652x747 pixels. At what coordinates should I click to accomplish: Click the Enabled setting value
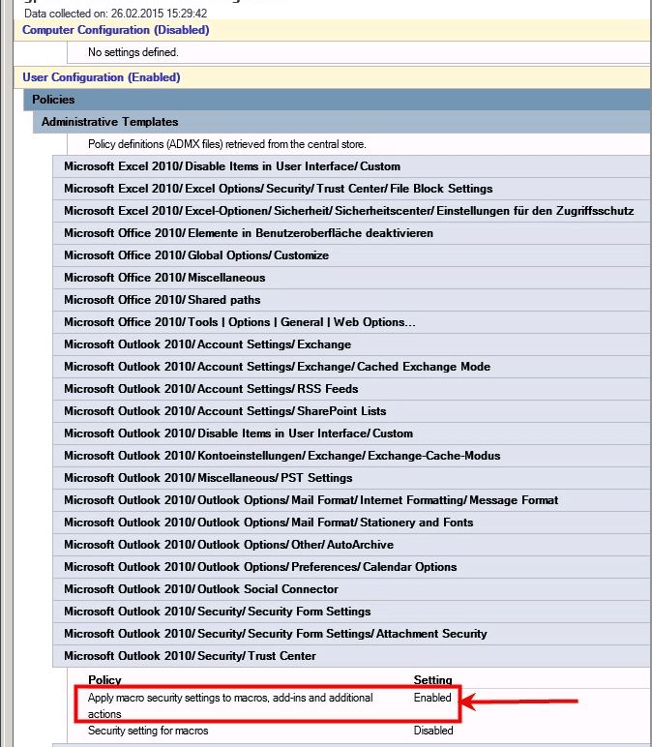pos(432,698)
